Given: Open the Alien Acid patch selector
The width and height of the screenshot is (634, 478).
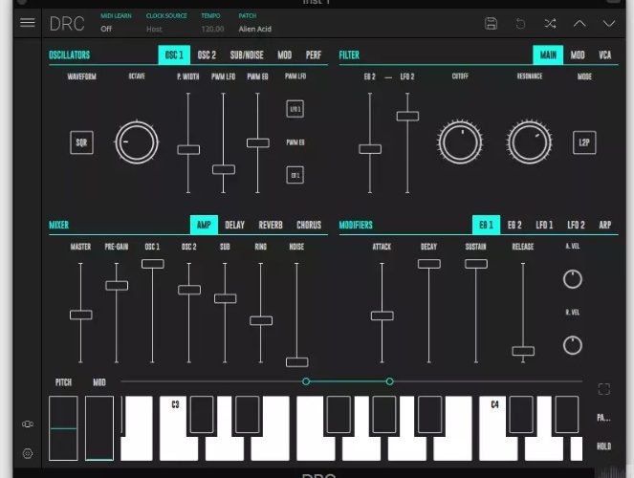Looking at the screenshot, I should [x=254, y=29].
